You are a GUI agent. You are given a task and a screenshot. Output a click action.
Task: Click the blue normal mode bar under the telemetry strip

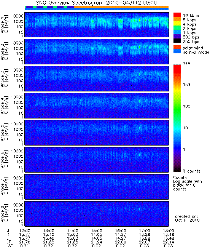pyautogui.click(x=97, y=9)
